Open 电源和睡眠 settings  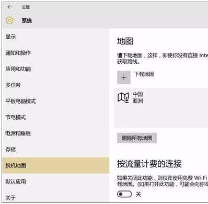pos(56,133)
